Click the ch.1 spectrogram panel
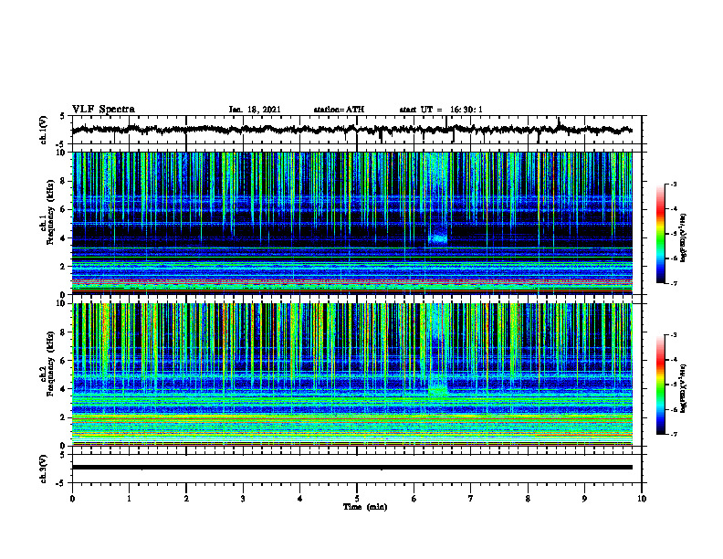 tap(352, 223)
